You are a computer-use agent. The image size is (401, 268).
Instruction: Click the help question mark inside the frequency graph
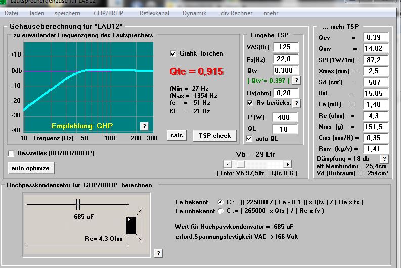click(x=144, y=126)
